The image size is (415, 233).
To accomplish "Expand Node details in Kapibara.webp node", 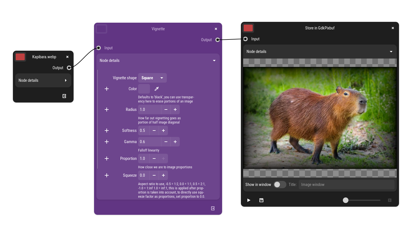I will [43, 80].
